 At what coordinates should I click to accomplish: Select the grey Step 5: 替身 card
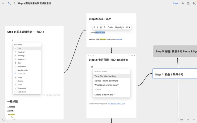click(x=175, y=51)
